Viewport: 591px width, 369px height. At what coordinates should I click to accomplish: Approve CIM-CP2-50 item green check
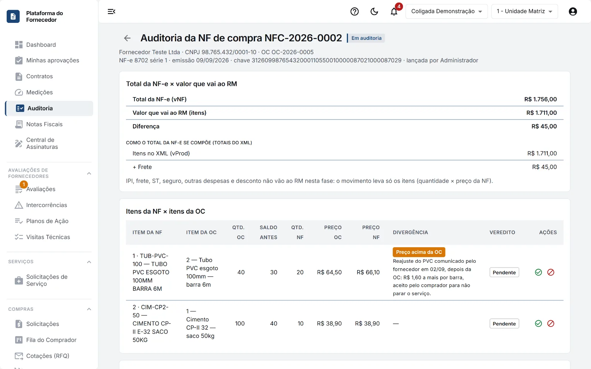(x=539, y=324)
